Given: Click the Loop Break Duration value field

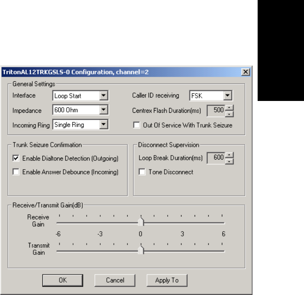Looking at the screenshot, I should tap(216, 158).
